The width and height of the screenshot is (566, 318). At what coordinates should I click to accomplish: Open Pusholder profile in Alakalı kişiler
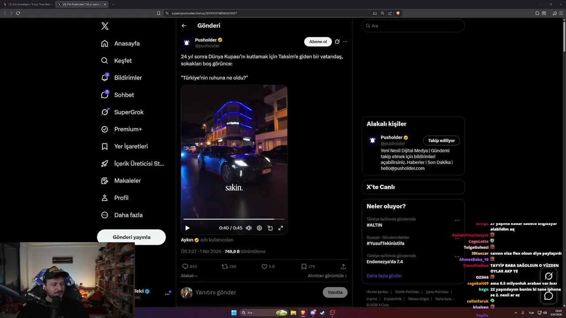pyautogui.click(x=392, y=137)
